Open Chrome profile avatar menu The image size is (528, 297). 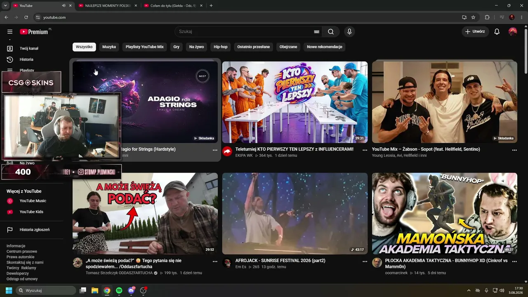(x=512, y=17)
